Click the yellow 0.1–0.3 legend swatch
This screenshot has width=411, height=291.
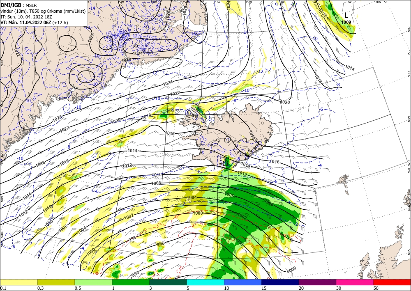click(18, 282)
